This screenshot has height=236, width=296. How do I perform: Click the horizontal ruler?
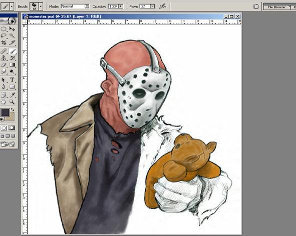coord(134,21)
